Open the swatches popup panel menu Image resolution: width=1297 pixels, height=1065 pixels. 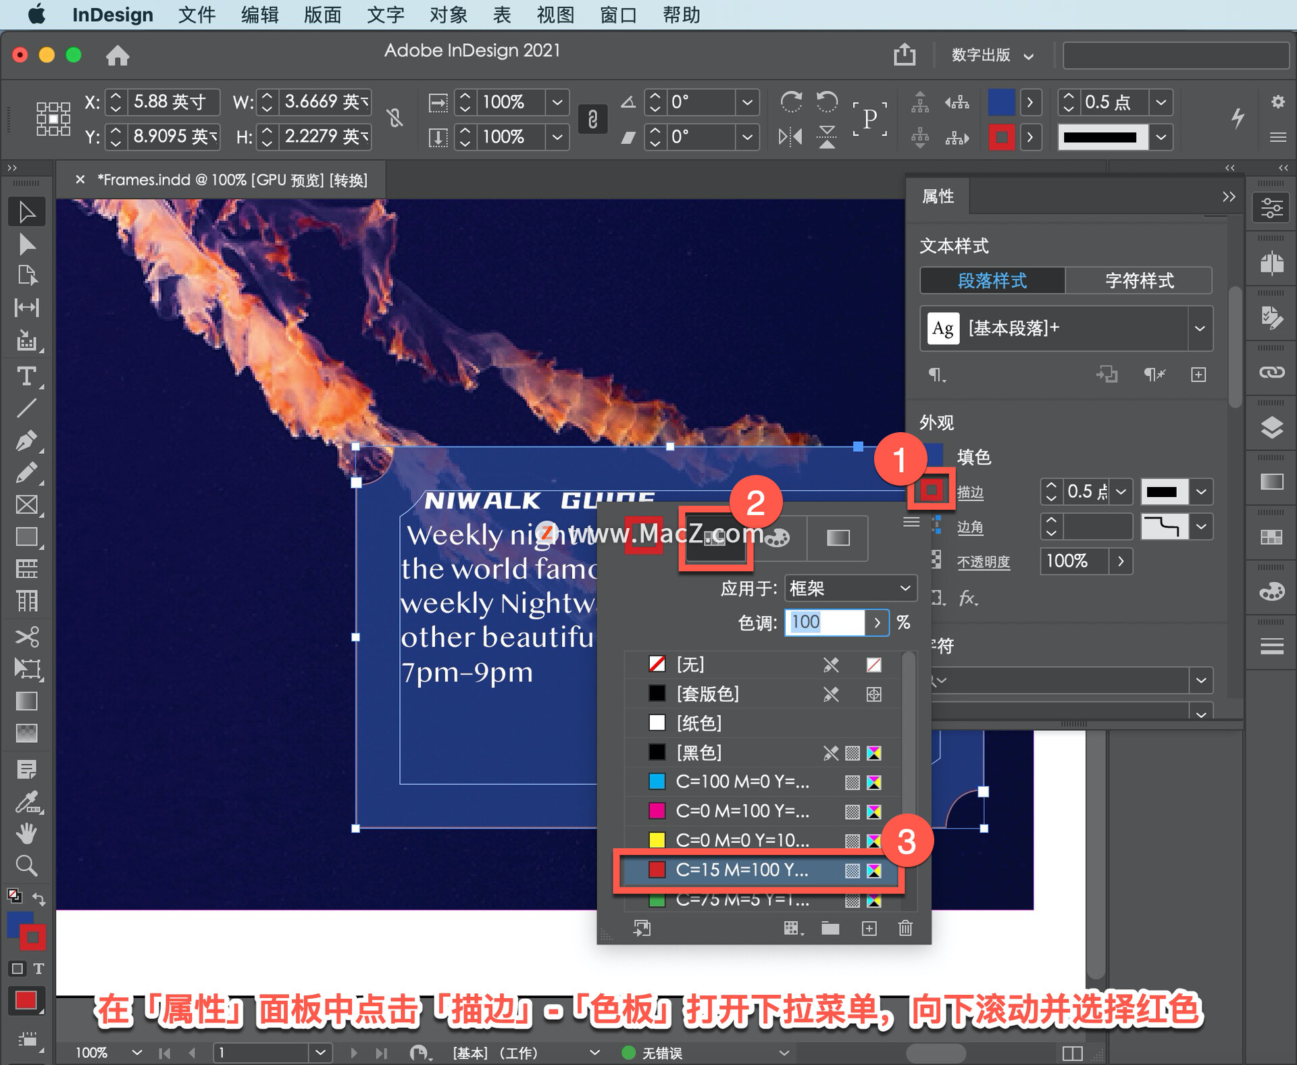coord(911,521)
